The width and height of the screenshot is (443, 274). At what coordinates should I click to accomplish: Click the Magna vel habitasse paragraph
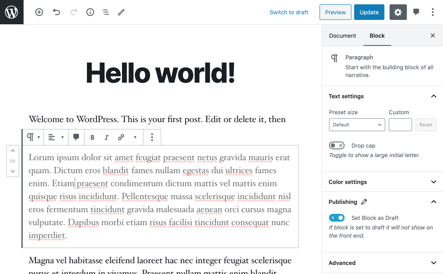tap(160, 265)
